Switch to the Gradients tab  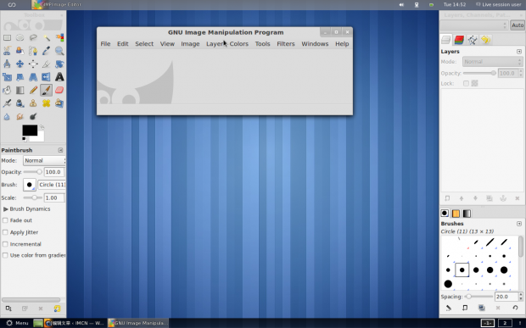467,213
